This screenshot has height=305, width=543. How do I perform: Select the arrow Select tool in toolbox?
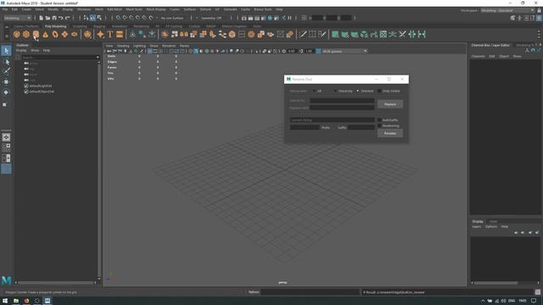click(6, 51)
